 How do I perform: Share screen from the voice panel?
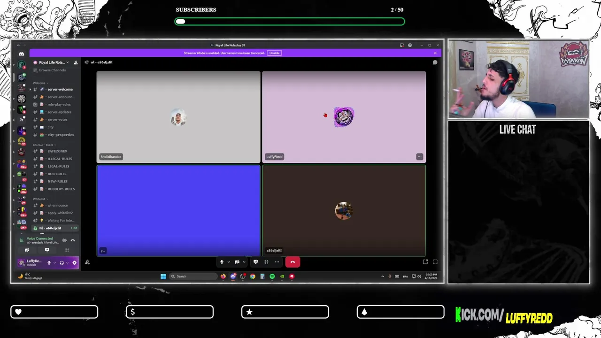pyautogui.click(x=47, y=250)
